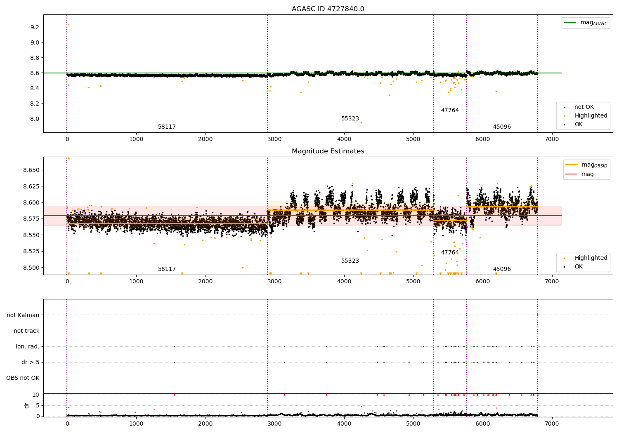The width and height of the screenshot is (619, 433).
Task: Click the orange outlier point near magnitude 7.95
Action: 361,122
